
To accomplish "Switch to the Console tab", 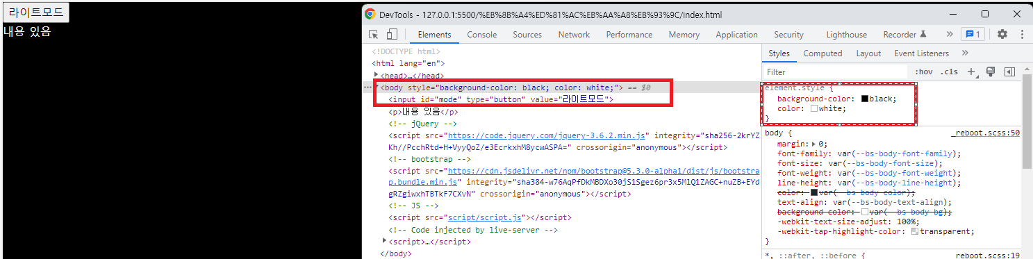I will (482, 35).
